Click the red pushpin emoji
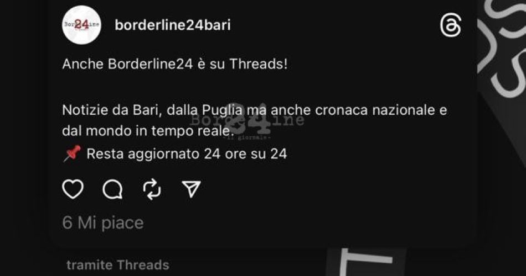The image size is (526, 276). tap(72, 153)
